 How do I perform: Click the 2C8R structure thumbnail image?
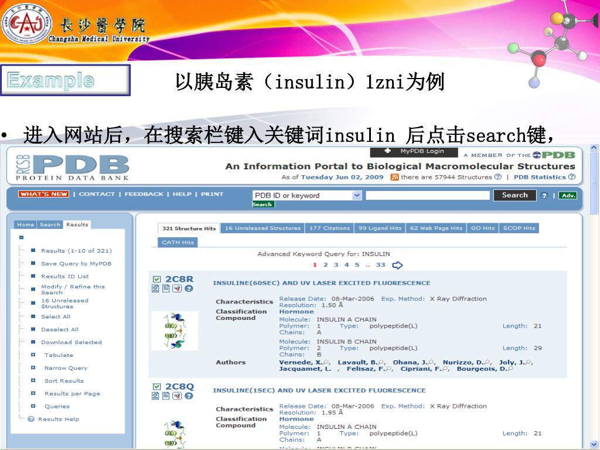(x=175, y=330)
